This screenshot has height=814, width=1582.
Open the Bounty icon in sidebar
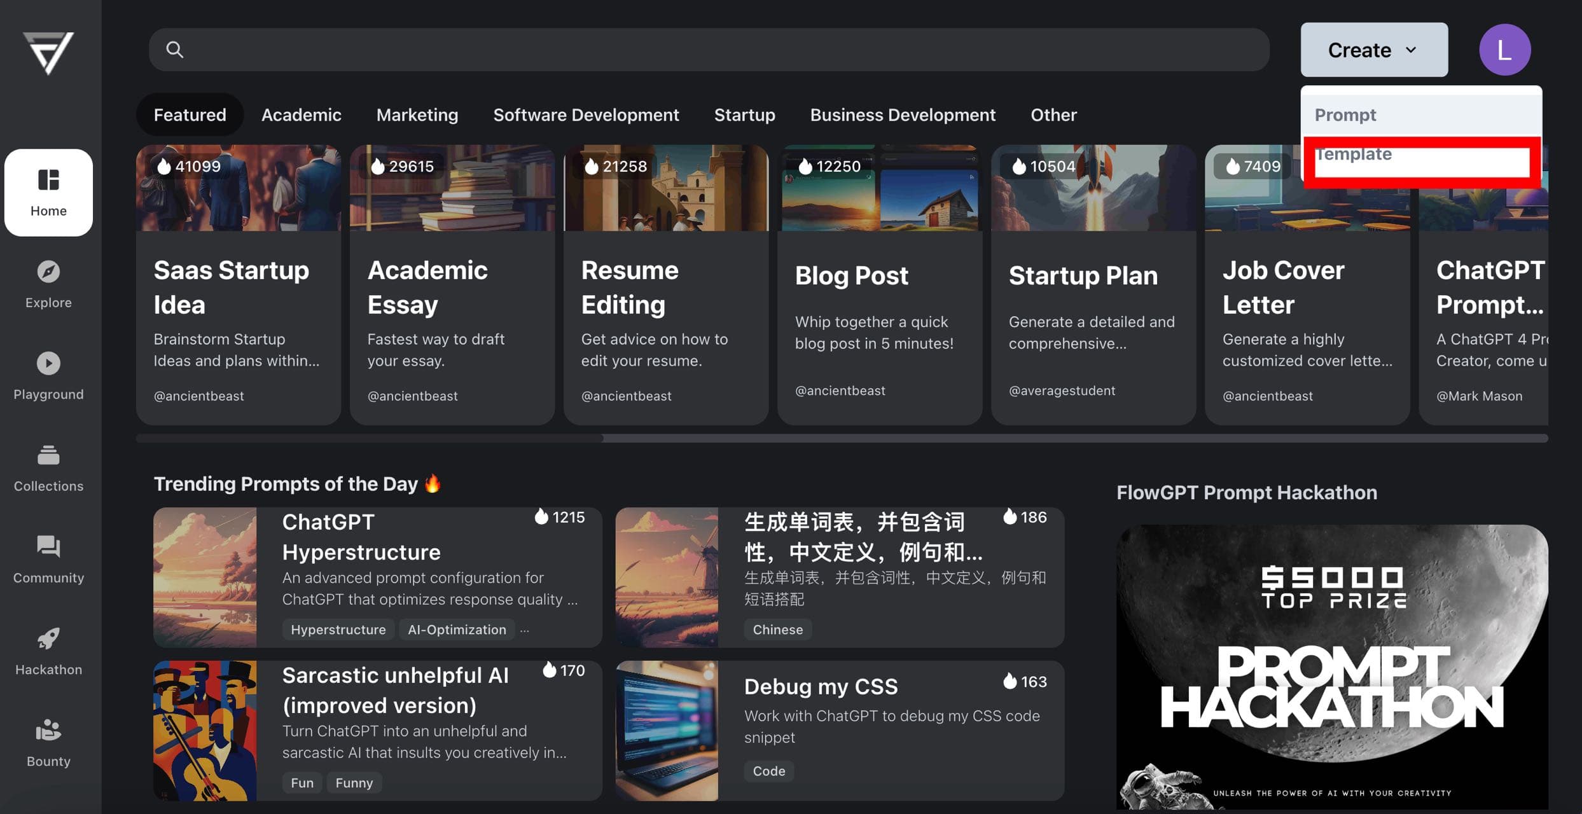pos(48,730)
